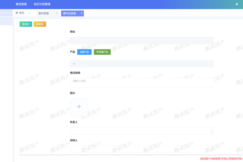Image resolution: width=243 pixels, height=162 pixels.
Task: Switch to the 事件管理 tab
Action: (x=44, y=13)
